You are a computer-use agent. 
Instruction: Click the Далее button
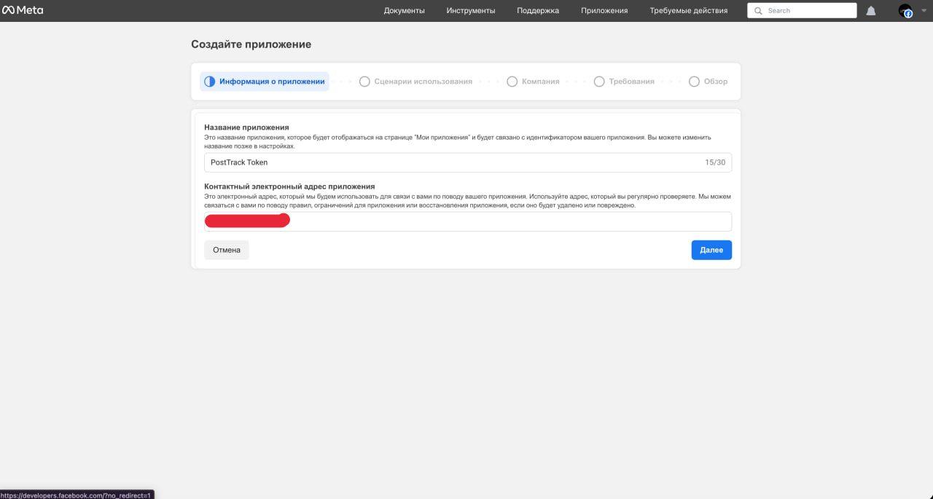pyautogui.click(x=711, y=249)
